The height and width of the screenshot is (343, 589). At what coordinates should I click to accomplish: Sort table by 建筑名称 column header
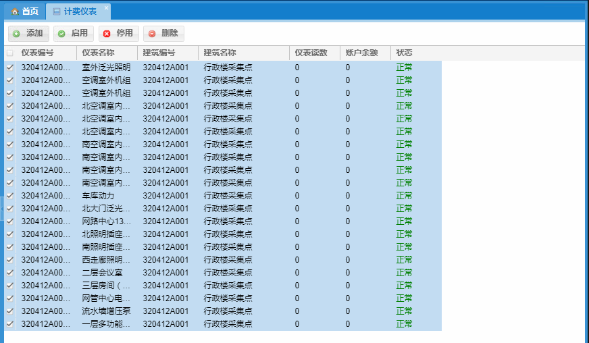(220, 53)
